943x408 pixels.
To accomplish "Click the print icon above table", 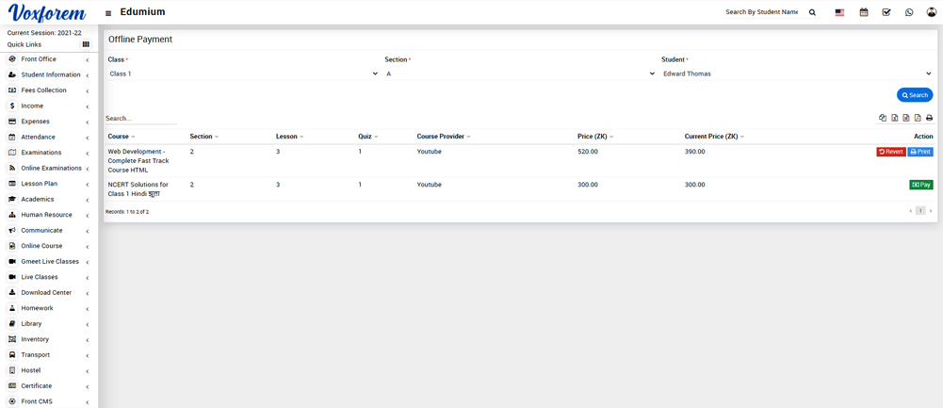I will 929,118.
